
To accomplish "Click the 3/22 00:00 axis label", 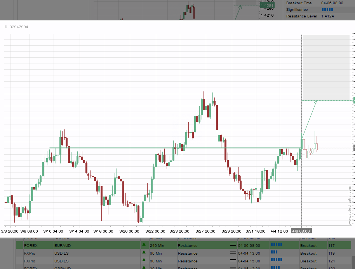I will click(x=155, y=231).
